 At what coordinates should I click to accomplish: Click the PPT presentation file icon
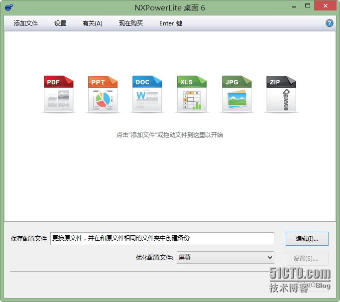click(x=103, y=94)
